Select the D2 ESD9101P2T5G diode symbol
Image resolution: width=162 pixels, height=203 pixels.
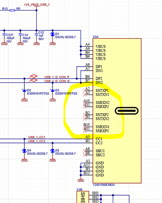(x=24, y=91)
